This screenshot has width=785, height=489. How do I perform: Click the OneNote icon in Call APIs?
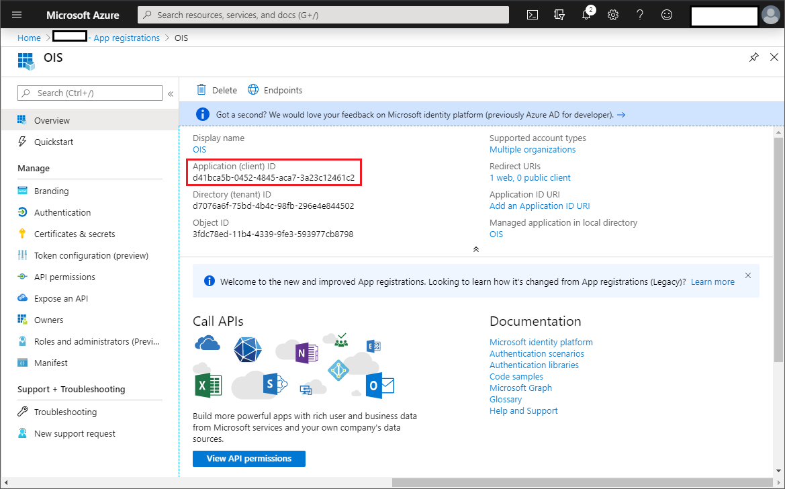point(306,353)
